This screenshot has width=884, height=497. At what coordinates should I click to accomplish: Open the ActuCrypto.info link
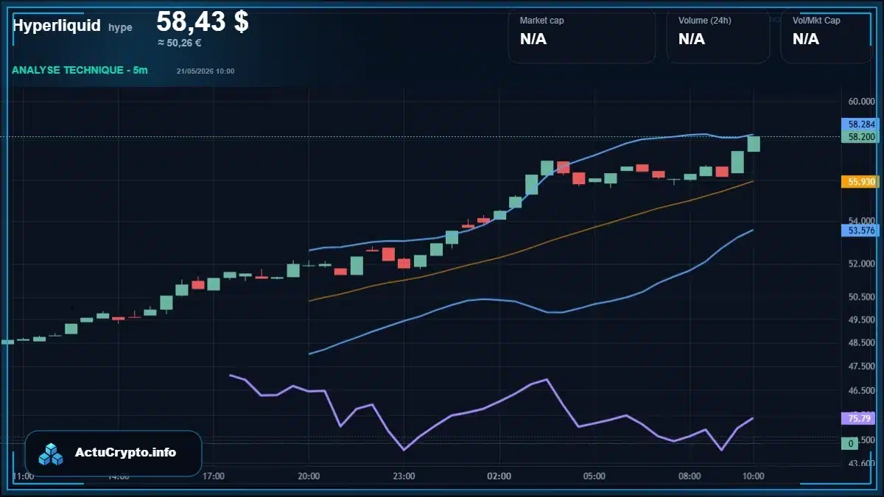126,453
